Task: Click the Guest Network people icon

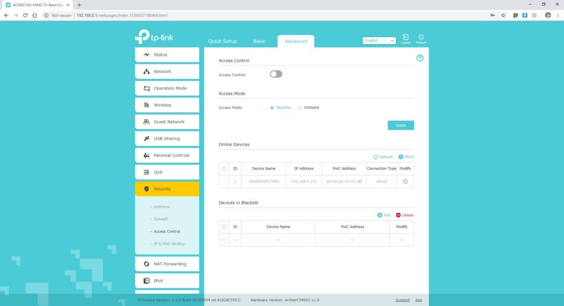Action: [147, 122]
